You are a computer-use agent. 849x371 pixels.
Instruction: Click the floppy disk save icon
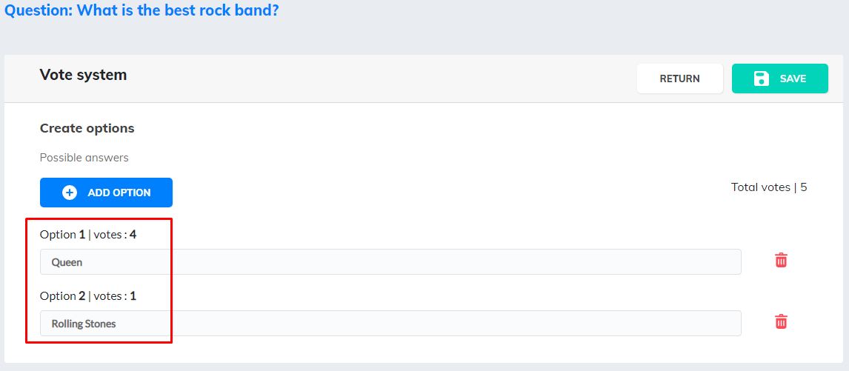click(x=762, y=78)
